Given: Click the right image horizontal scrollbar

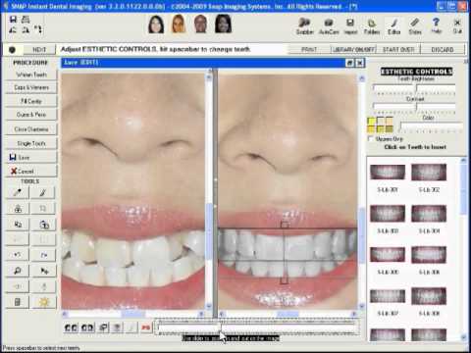Looking at the screenshot, I should [x=288, y=314].
